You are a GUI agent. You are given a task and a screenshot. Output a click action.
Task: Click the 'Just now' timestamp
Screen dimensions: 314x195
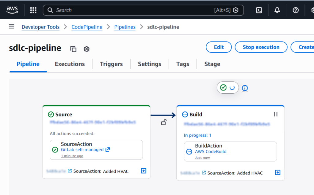point(202,158)
